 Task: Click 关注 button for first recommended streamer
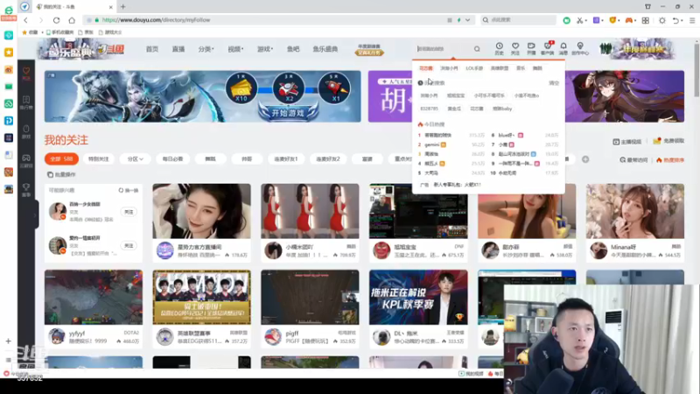(x=129, y=212)
